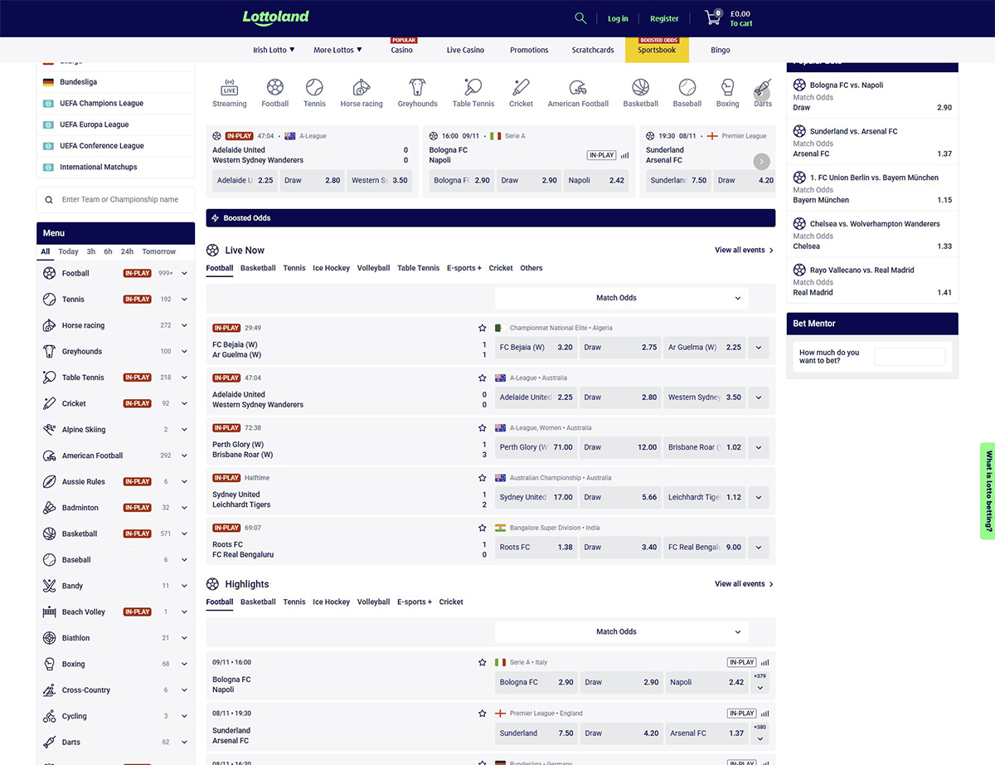Expand more markets for Perth Glory match
The image size is (995, 765).
pyautogui.click(x=758, y=447)
